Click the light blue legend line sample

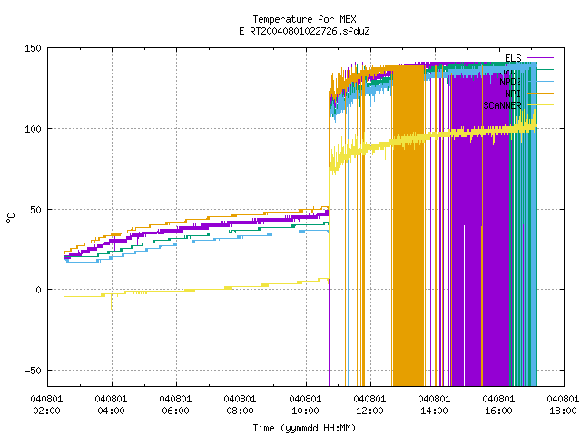[541, 81]
